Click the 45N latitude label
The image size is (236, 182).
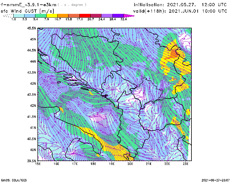coord(33,39)
